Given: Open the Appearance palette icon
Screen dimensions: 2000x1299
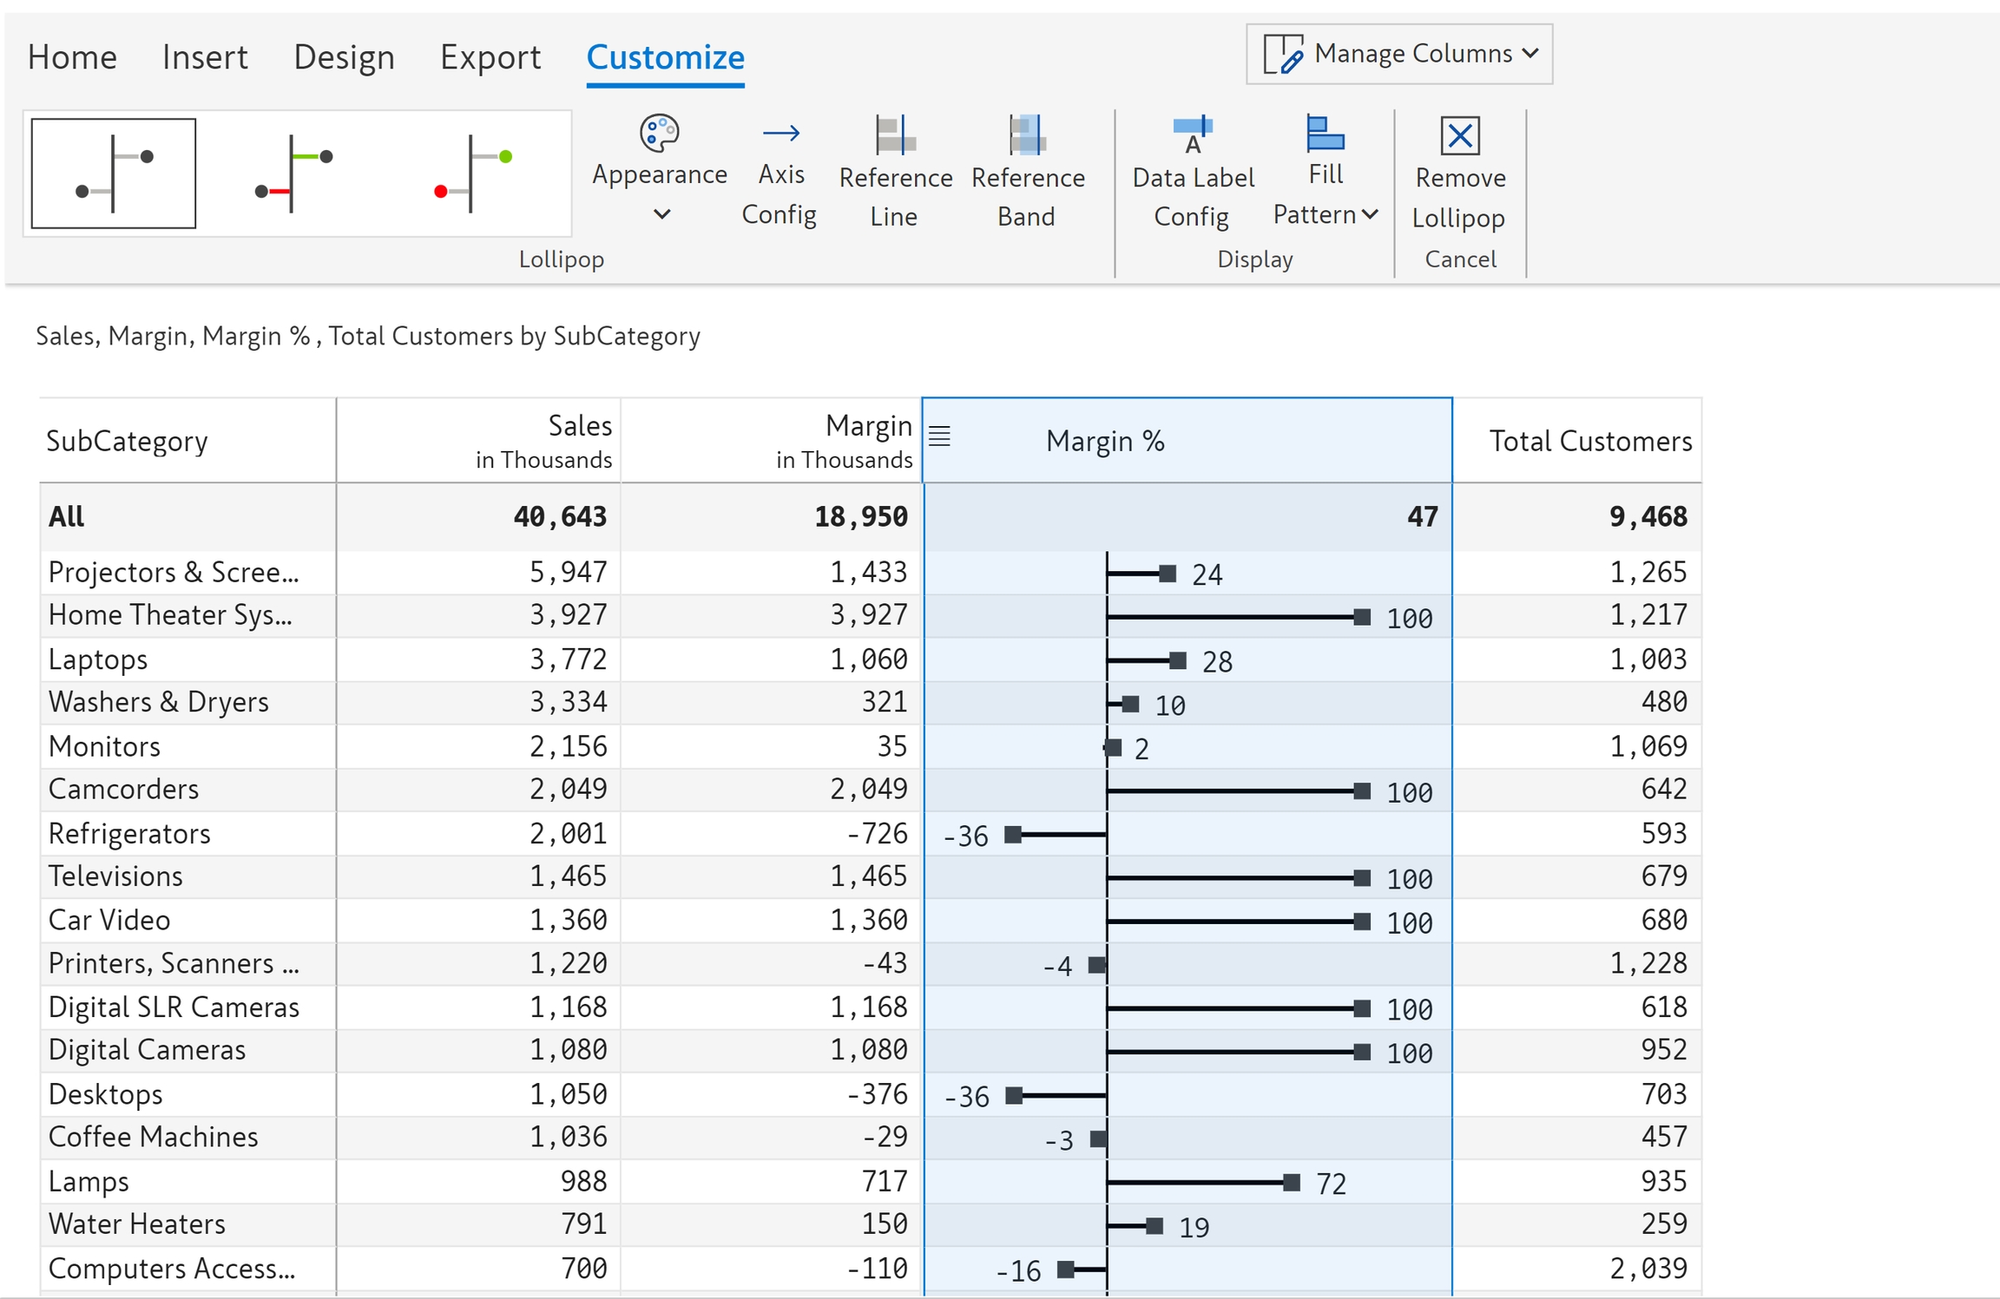Looking at the screenshot, I should click(659, 134).
